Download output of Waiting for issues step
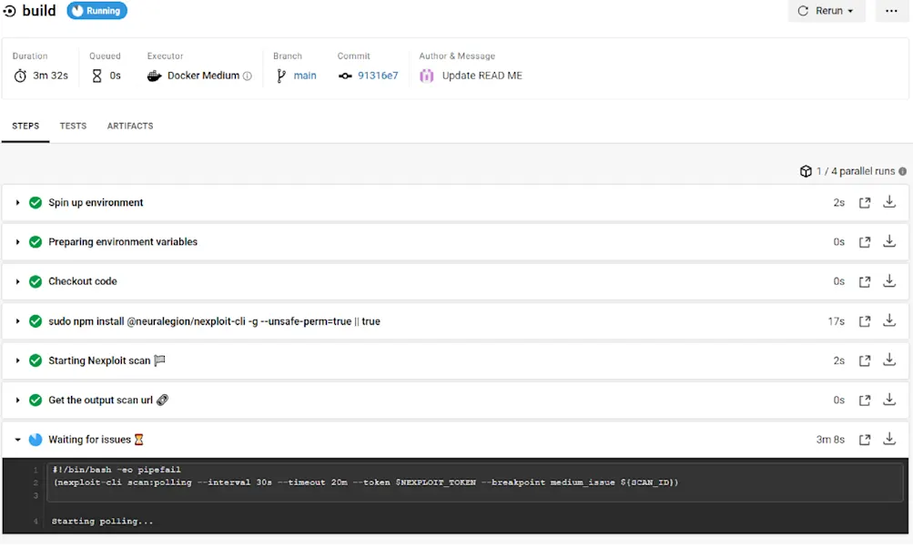This screenshot has width=913, height=548. click(x=888, y=439)
